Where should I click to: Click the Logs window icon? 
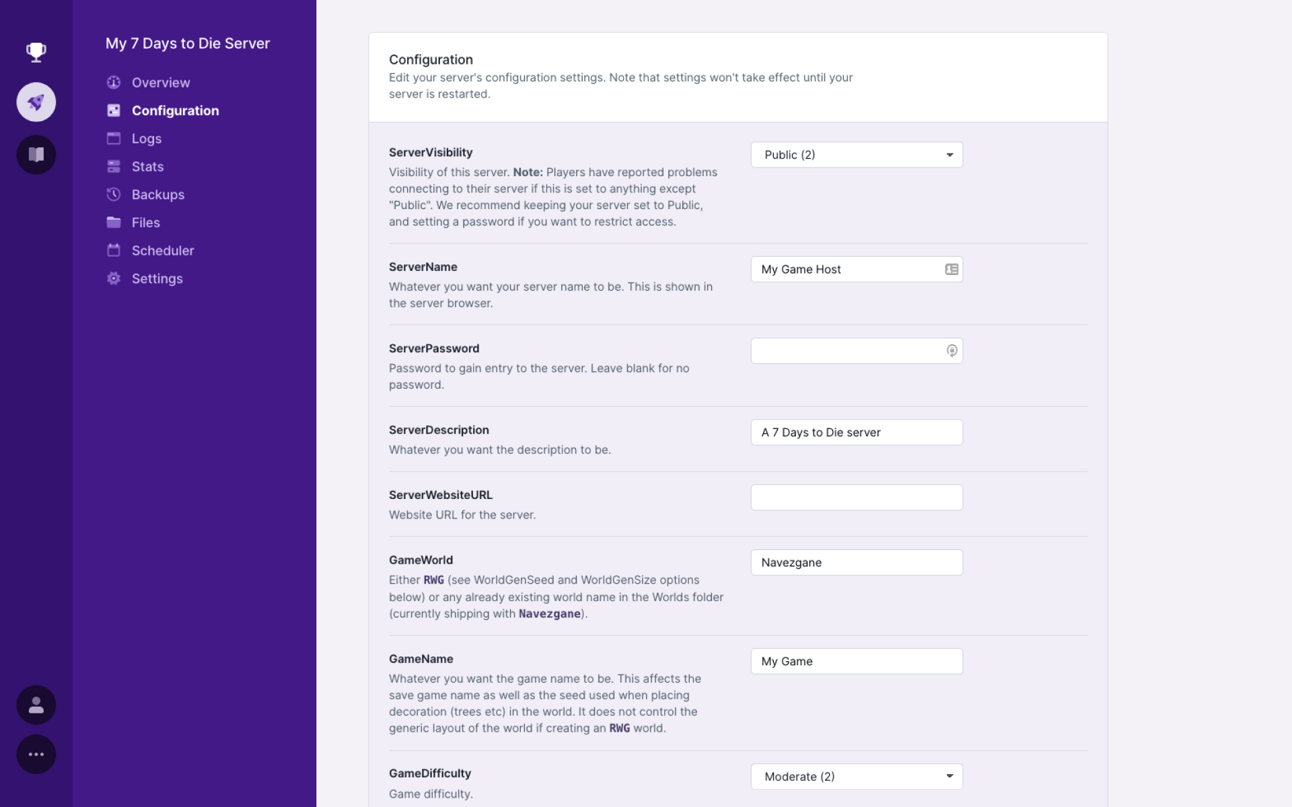[x=114, y=138]
